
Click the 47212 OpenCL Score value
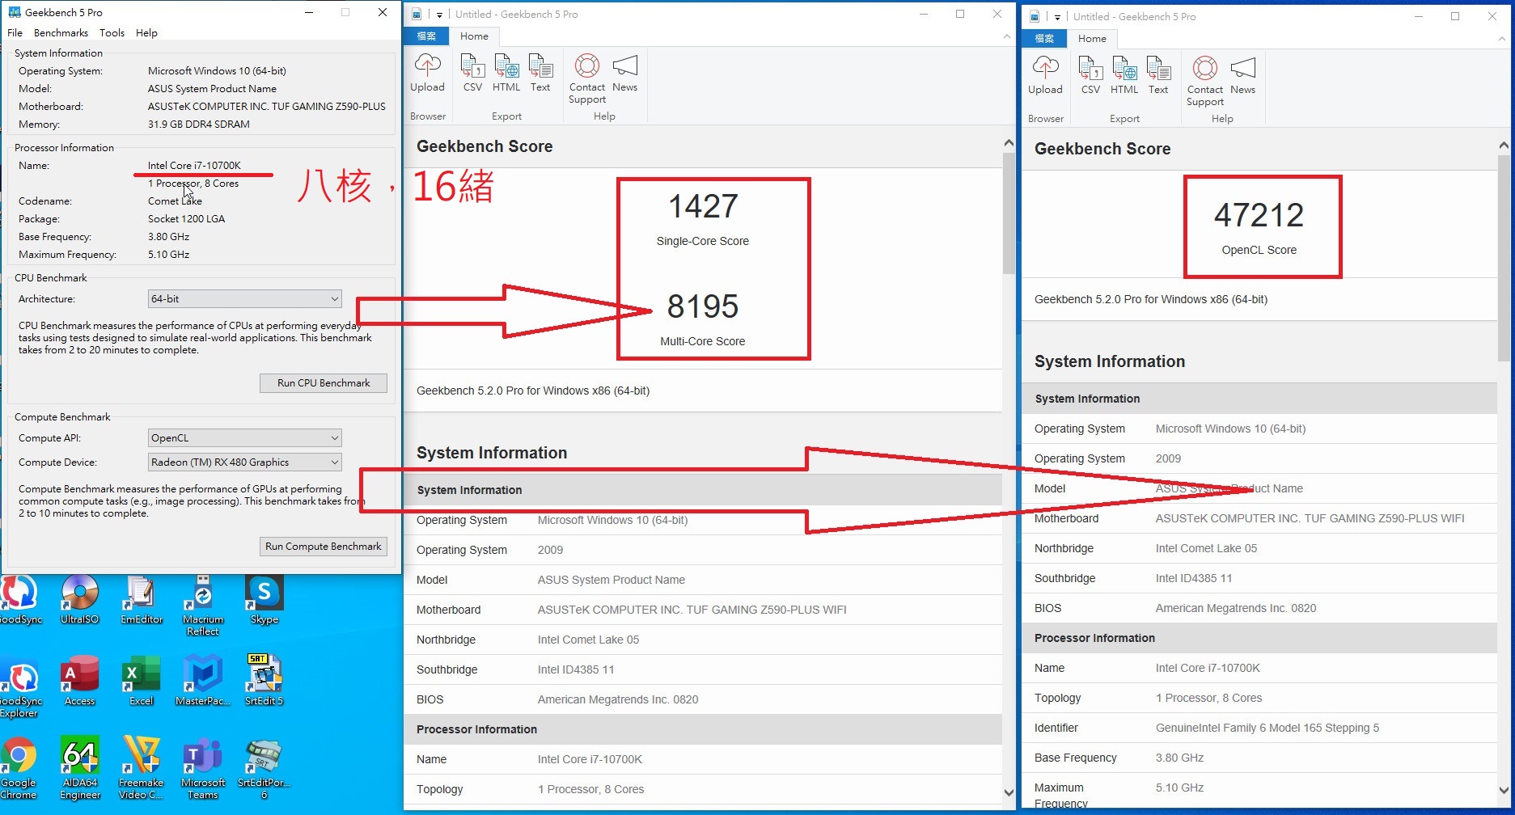tap(1259, 216)
